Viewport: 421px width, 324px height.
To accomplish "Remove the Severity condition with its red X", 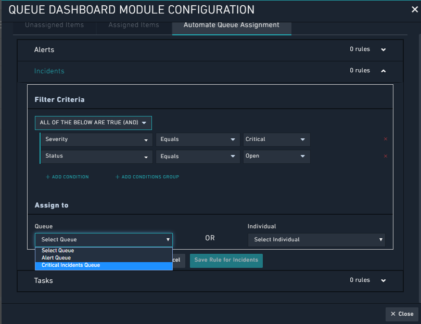I will [385, 139].
